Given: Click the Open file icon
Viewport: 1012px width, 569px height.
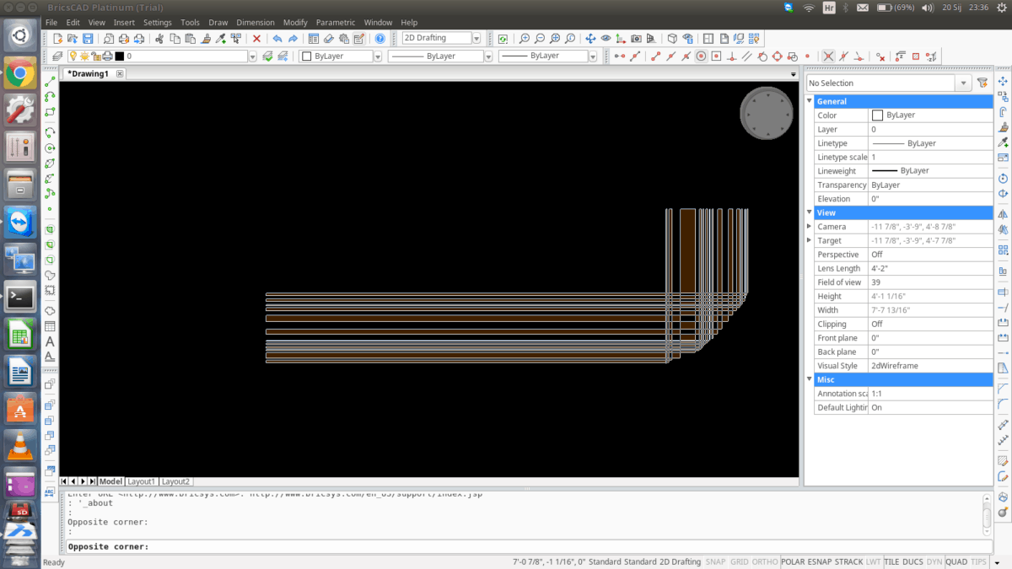Looking at the screenshot, I should pyautogui.click(x=73, y=39).
